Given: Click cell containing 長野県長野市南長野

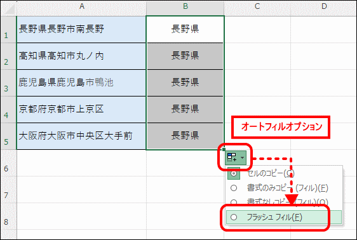Looking at the screenshot, I should 81,29.
